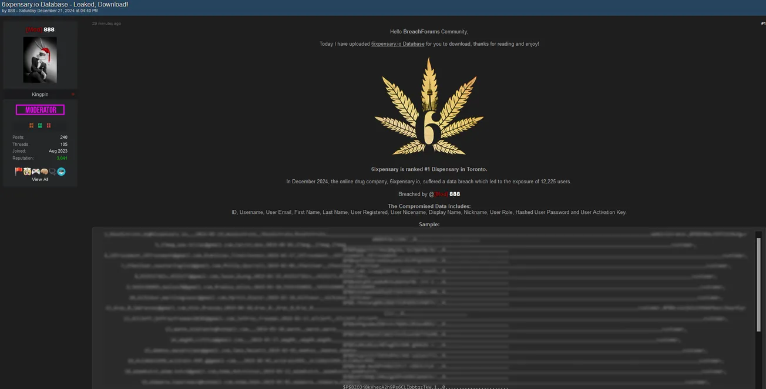The height and width of the screenshot is (389, 766).
Task: Select the green badge under MODERATOR banner
Action: [40, 125]
